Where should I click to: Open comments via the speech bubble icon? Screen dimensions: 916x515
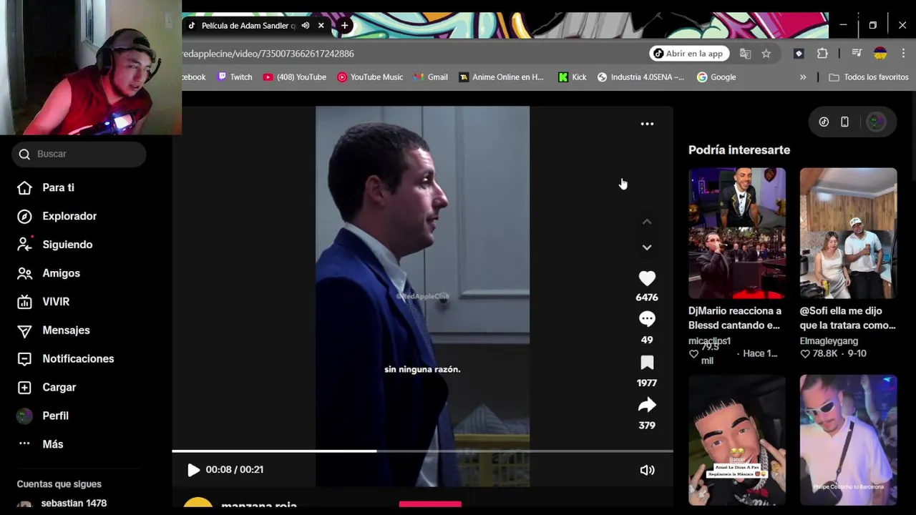point(647,319)
